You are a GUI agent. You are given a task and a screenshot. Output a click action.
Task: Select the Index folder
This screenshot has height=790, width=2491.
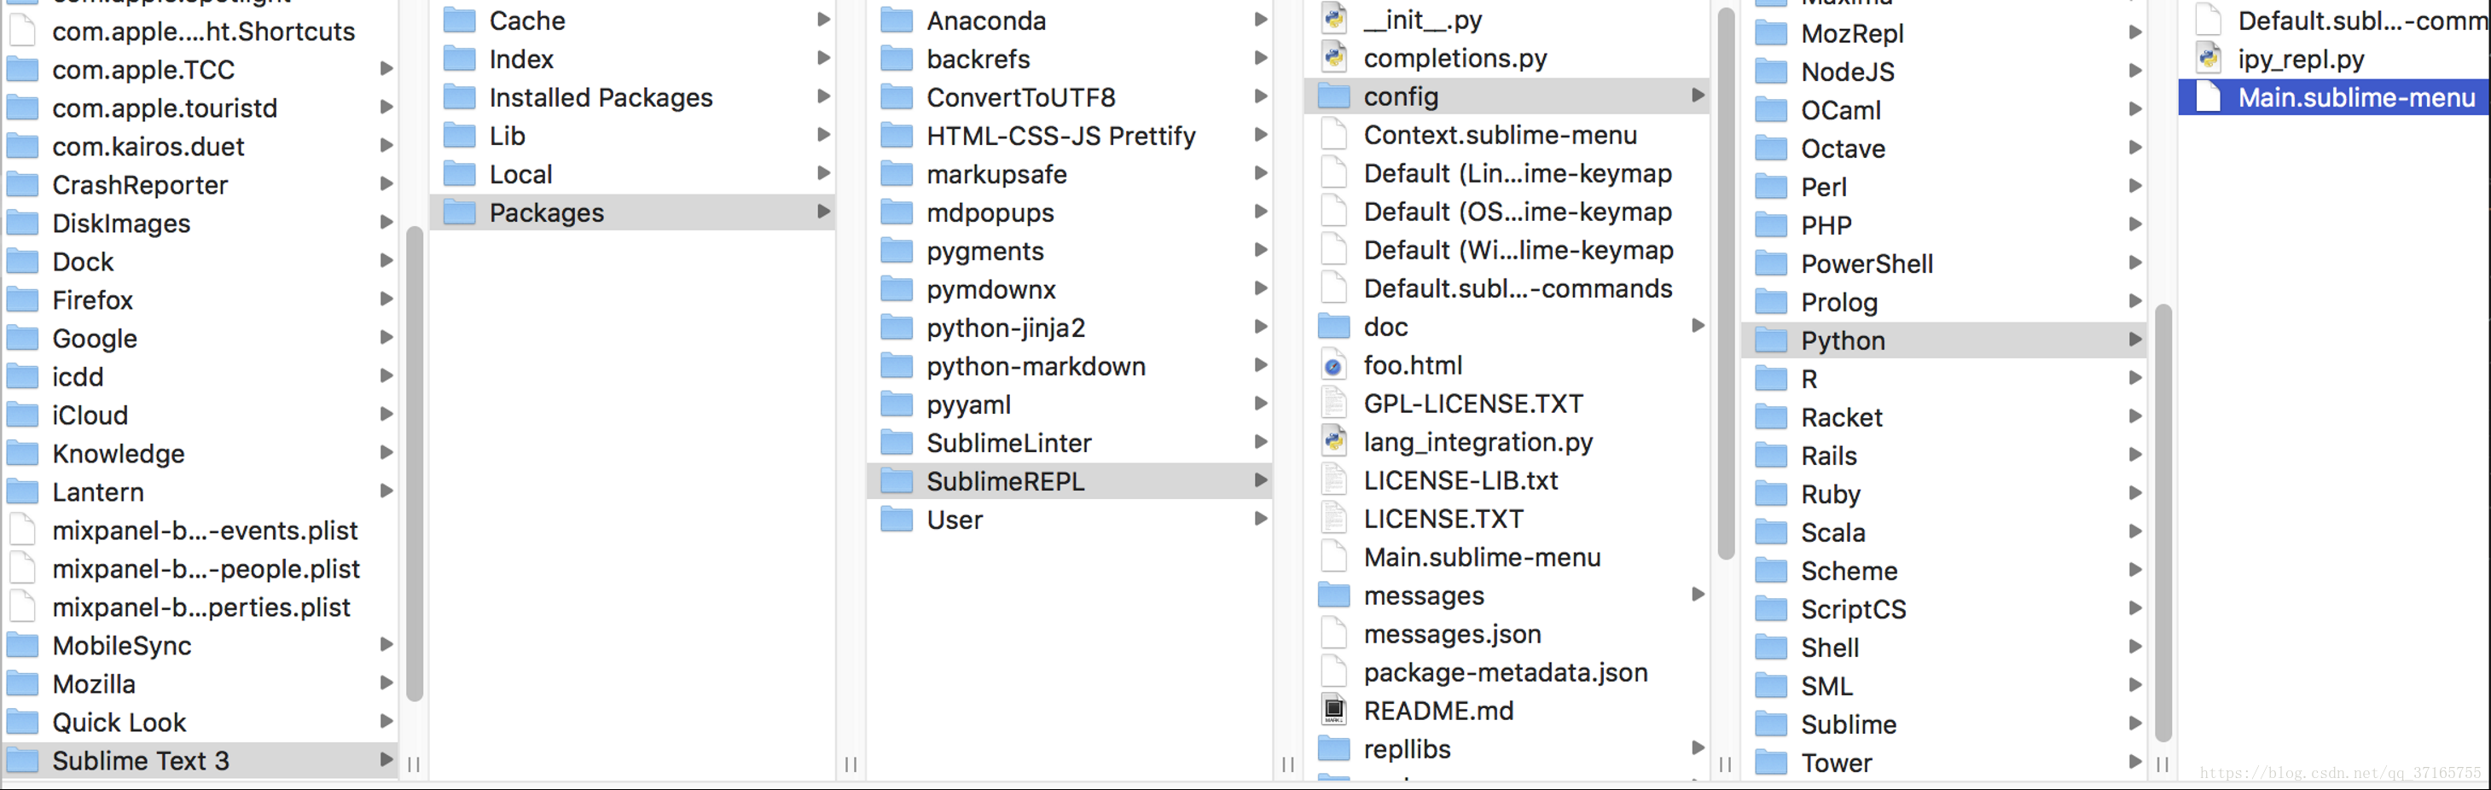coord(633,59)
